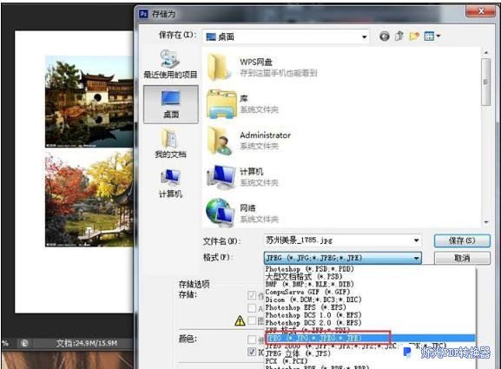This screenshot has height=369, width=501.
Task: Create a new folder icon
Action: (414, 36)
